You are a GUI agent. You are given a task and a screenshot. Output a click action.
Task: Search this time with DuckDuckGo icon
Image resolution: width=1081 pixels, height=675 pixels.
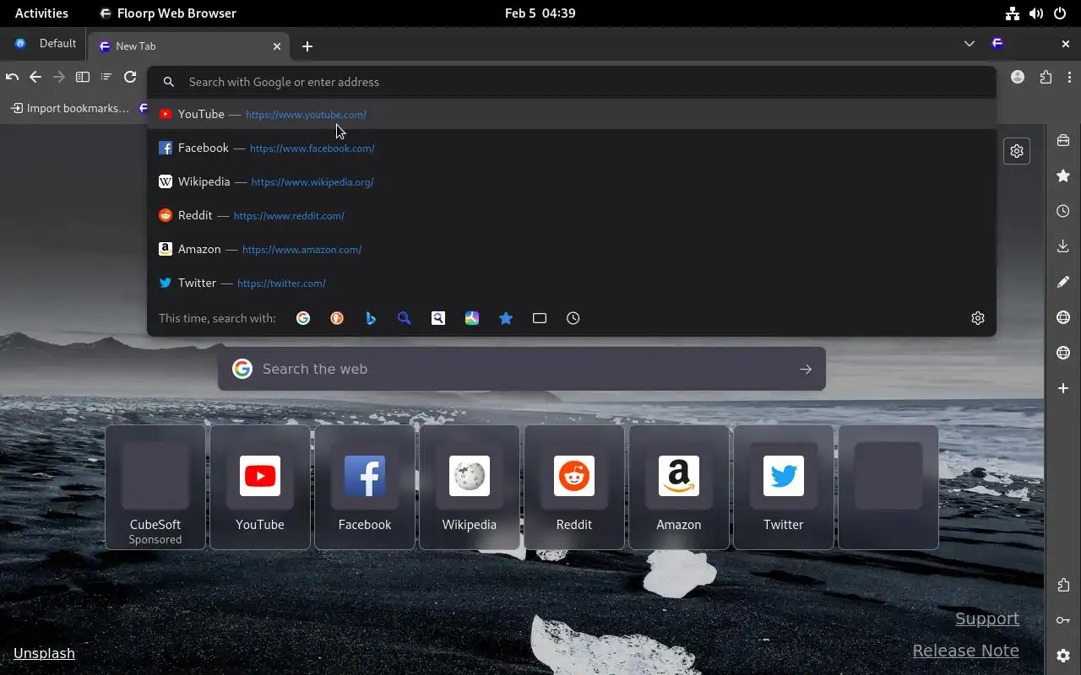337,318
